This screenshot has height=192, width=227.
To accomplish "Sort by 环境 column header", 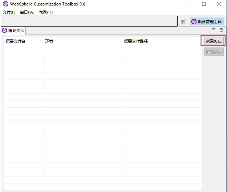I will click(82, 41).
